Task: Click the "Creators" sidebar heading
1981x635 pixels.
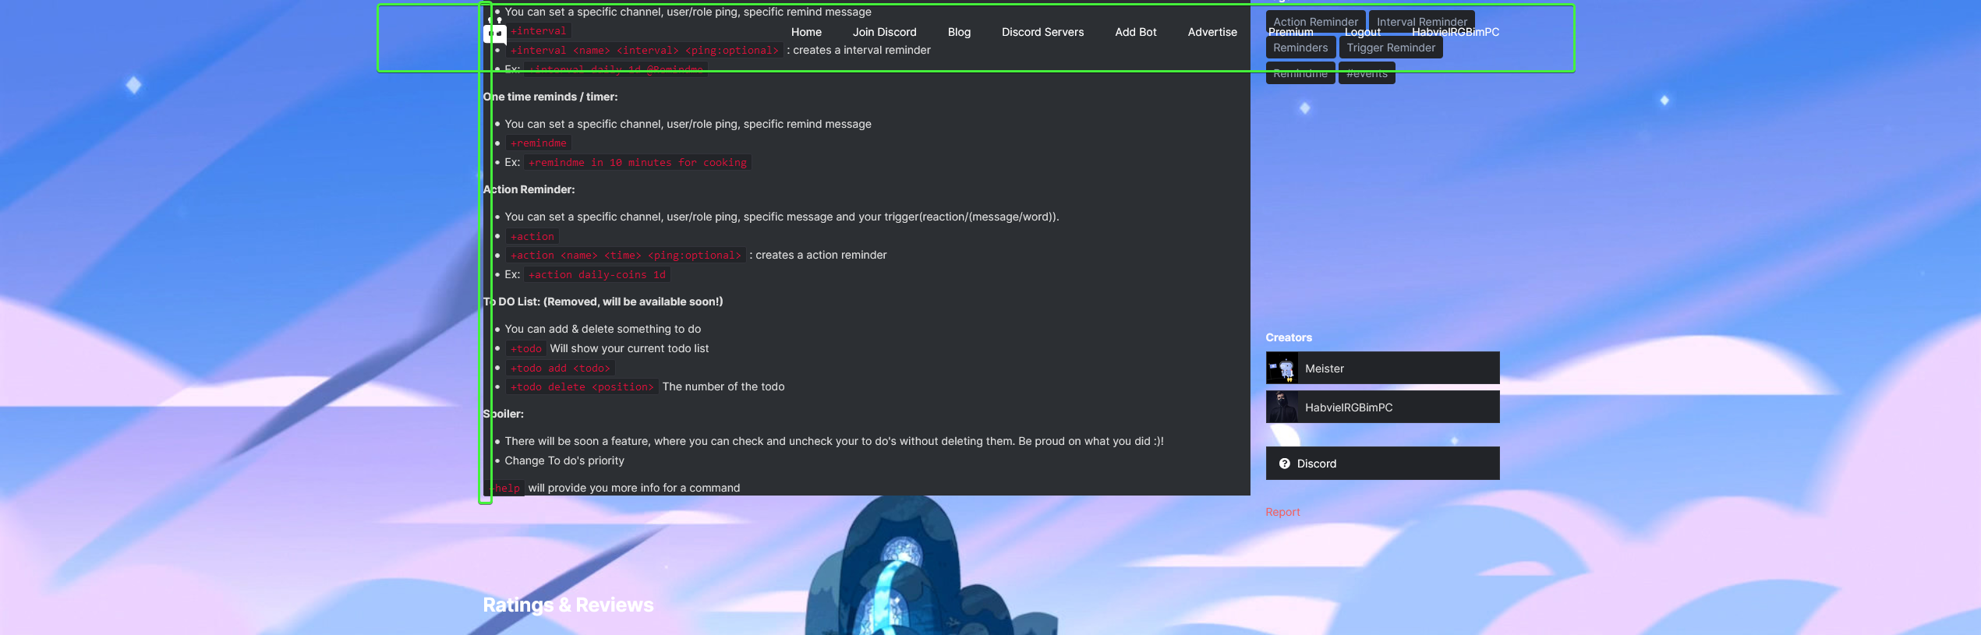Action: pos(1289,337)
